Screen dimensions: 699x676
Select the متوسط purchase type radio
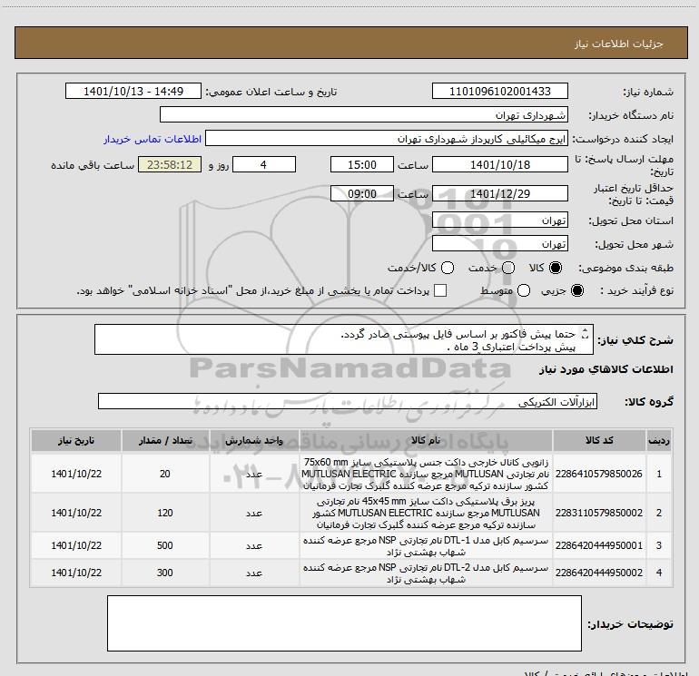click(x=524, y=290)
